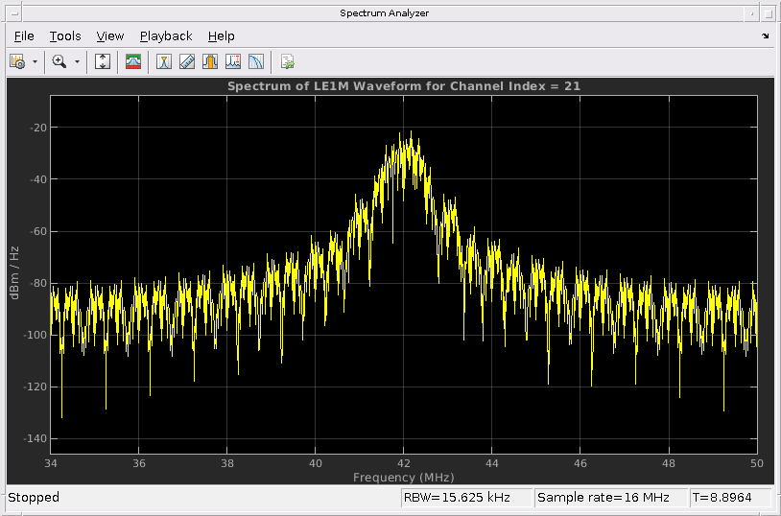The image size is (781, 516).
Task: Click the Generate Script icon
Action: click(x=287, y=61)
